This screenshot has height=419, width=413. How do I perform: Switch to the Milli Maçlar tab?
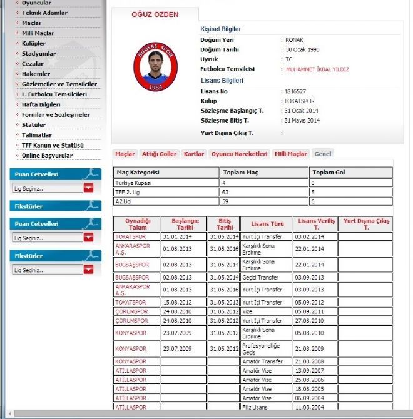tap(291, 154)
